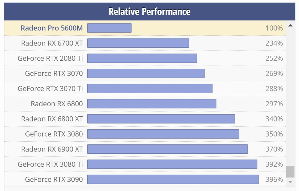Screen dimensions: 299x191
Task: Click the Radeon RX 6800 XT bar
Action: click(161, 119)
